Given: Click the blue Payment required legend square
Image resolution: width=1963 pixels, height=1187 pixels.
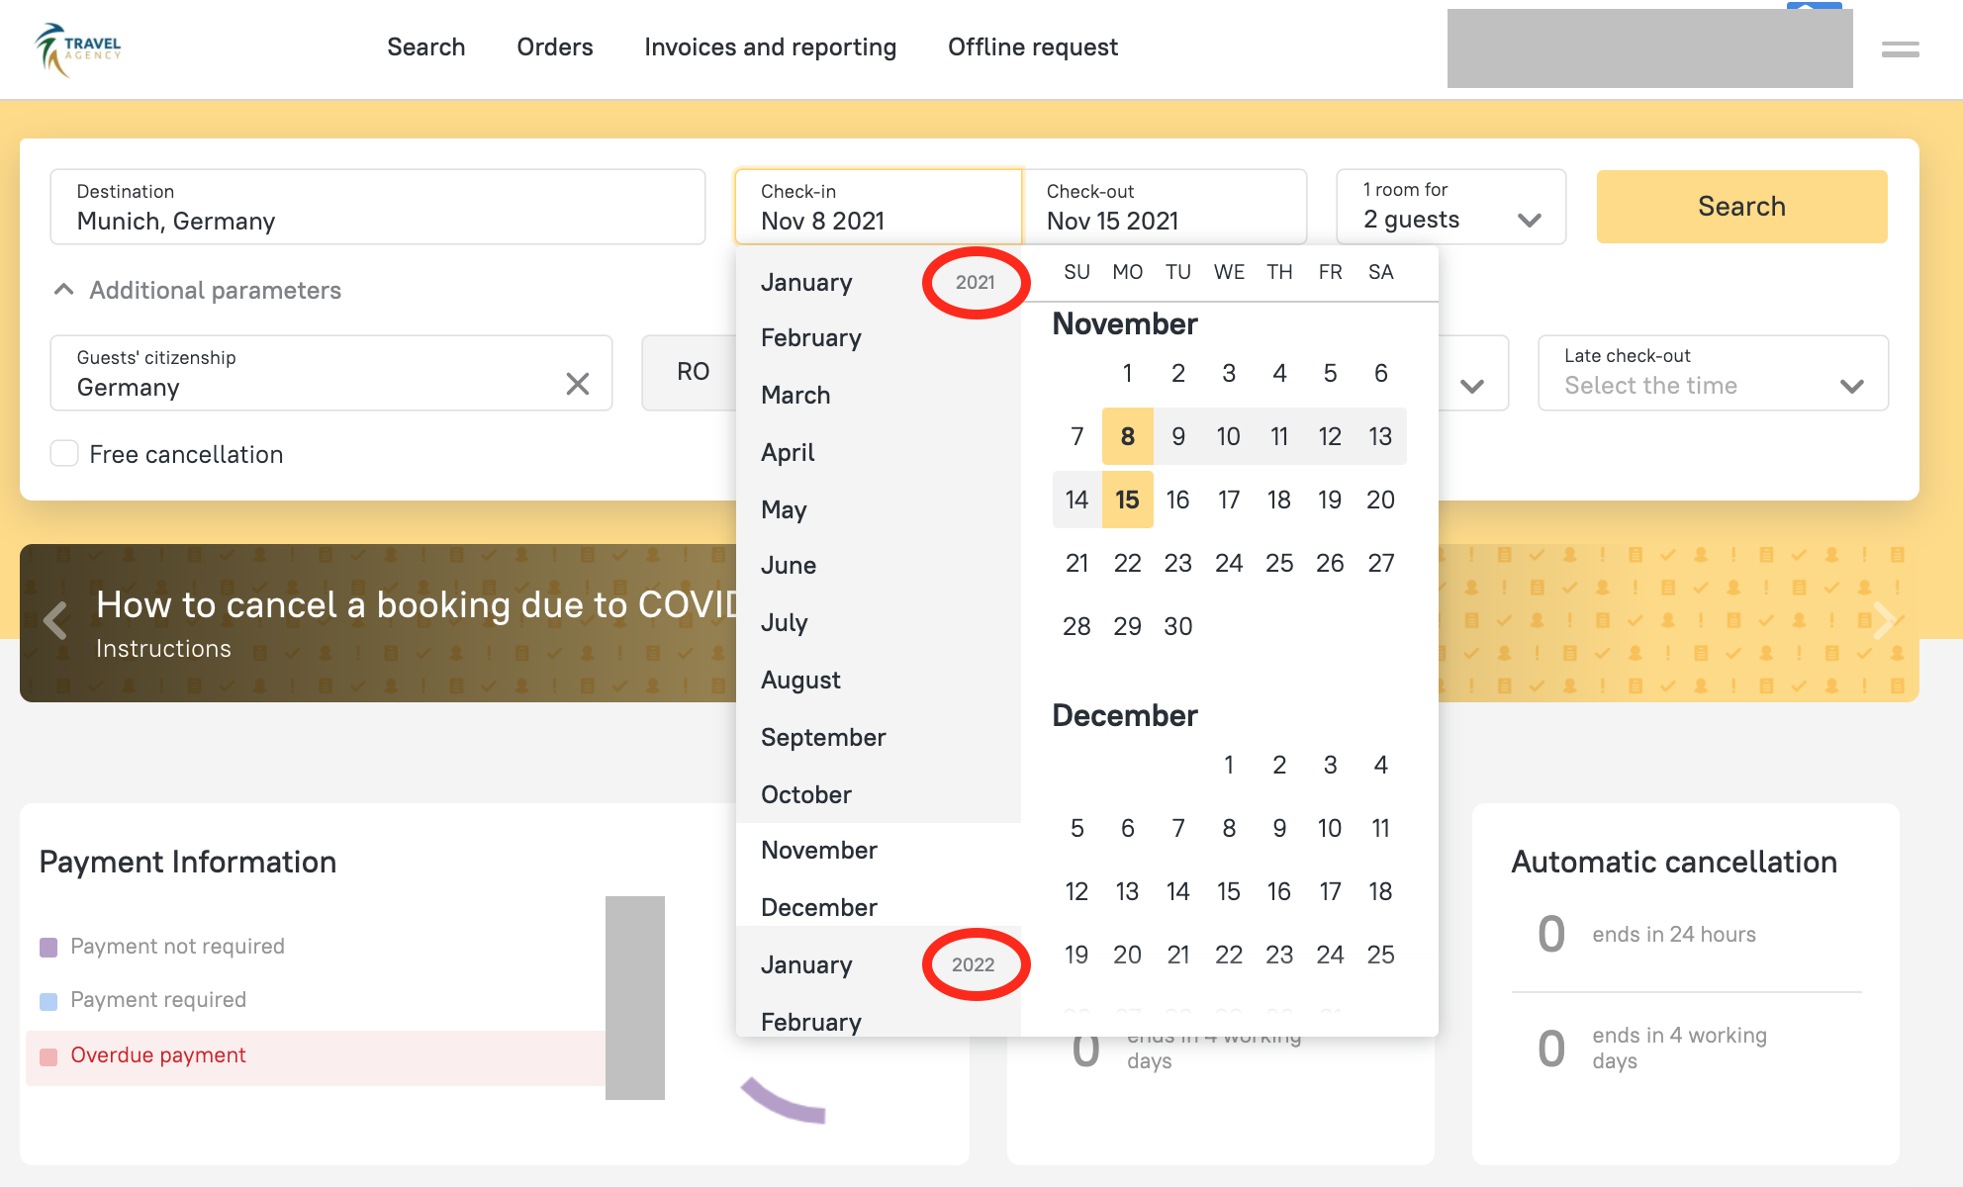Looking at the screenshot, I should (x=48, y=1001).
